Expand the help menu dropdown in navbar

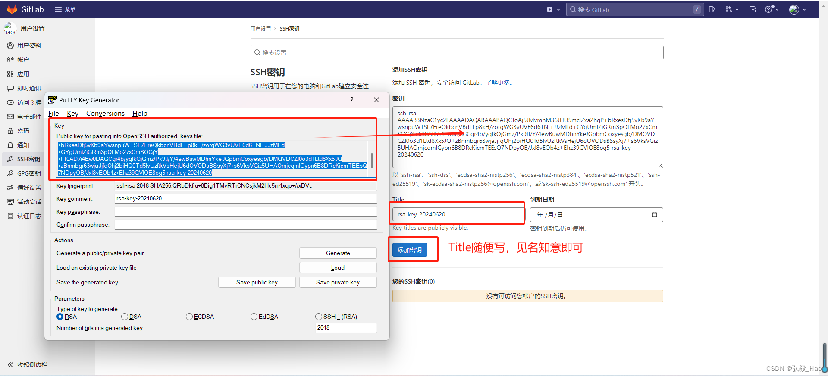(772, 9)
